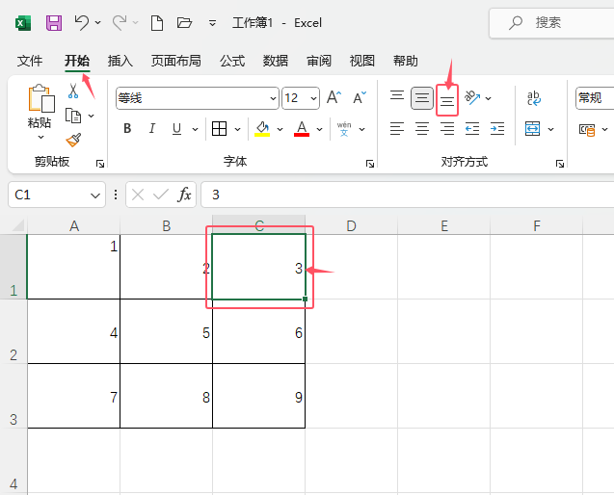Toggle underline formatting
614x495 pixels.
click(x=176, y=129)
